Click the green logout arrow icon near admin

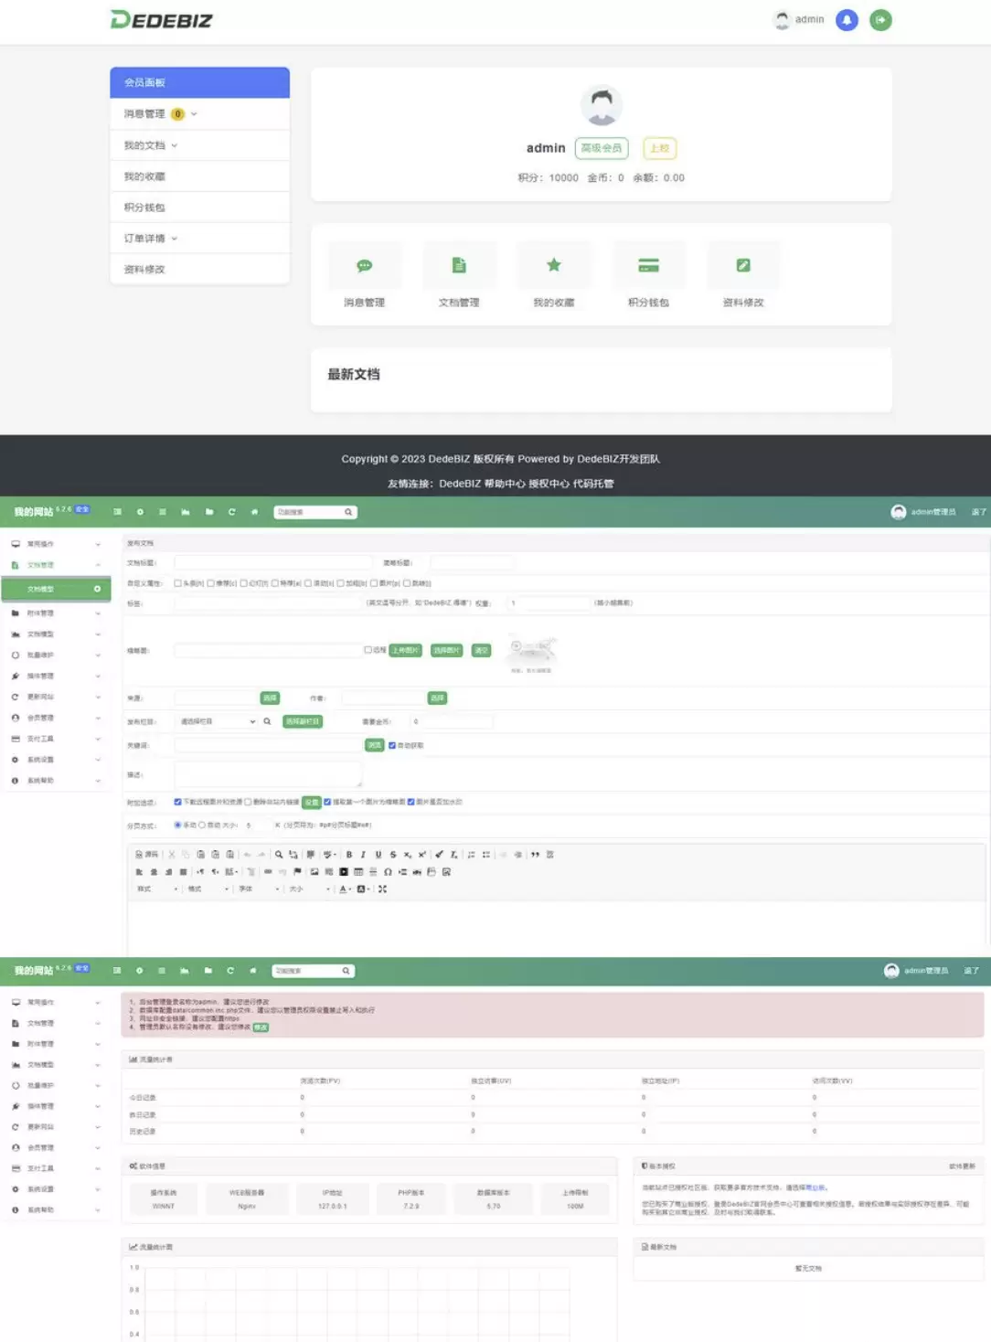click(x=880, y=20)
